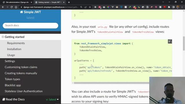Expand the version selector v: latest
Image resolution: width=185 pixels, height=104 pixels.
pyautogui.click(x=52, y=99)
